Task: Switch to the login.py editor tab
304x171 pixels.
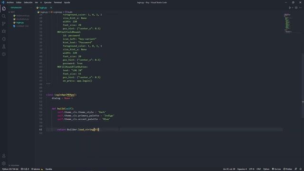Action: [43, 8]
